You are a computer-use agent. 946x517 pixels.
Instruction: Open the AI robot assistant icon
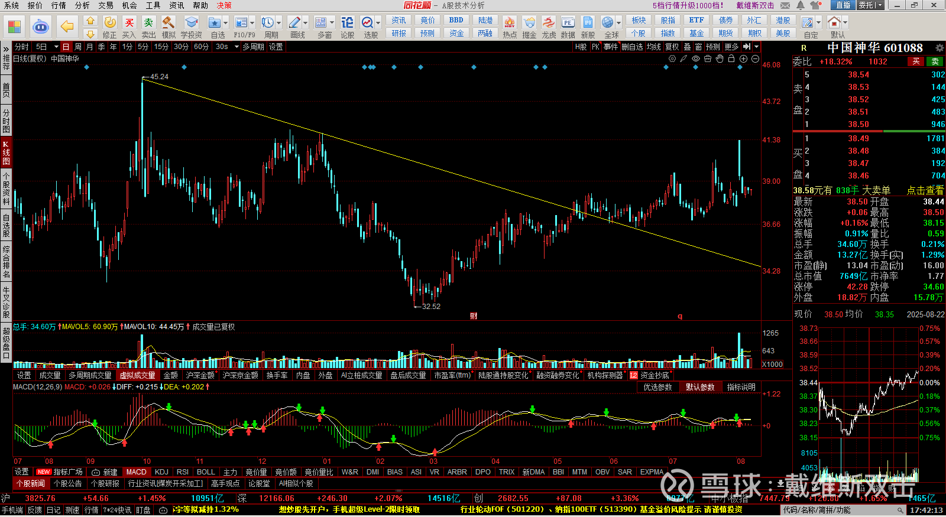pos(40,27)
